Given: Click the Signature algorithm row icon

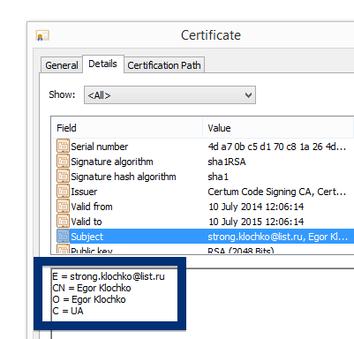Looking at the screenshot, I should click(63, 162).
